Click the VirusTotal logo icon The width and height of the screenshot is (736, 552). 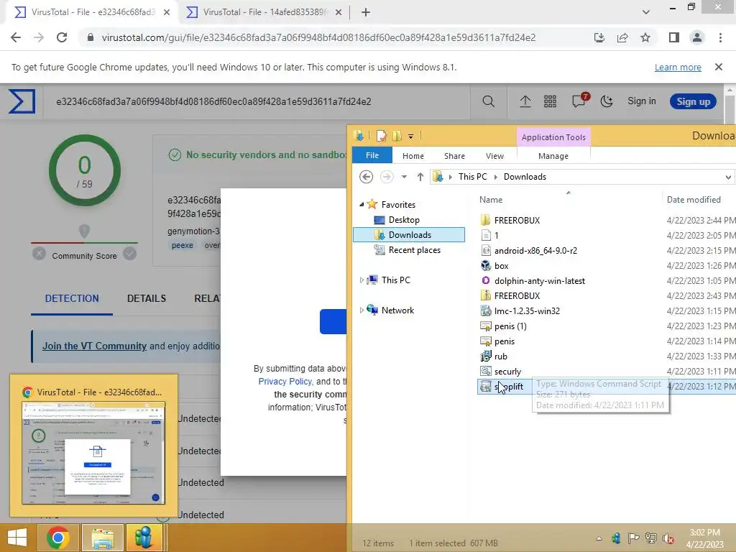pyautogui.click(x=22, y=101)
